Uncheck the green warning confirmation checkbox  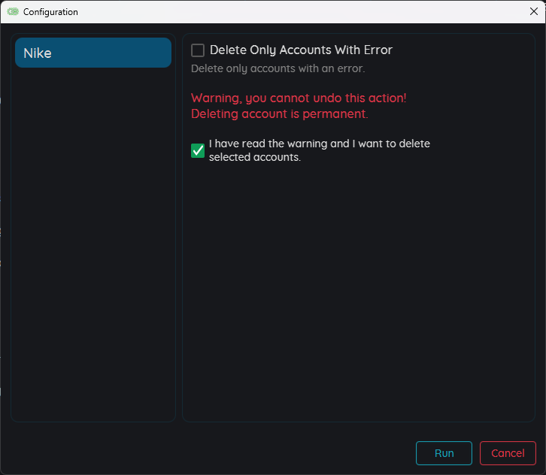pyautogui.click(x=198, y=150)
